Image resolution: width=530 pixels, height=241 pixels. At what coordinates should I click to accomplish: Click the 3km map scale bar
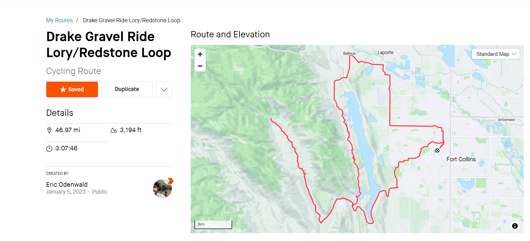[x=213, y=224]
